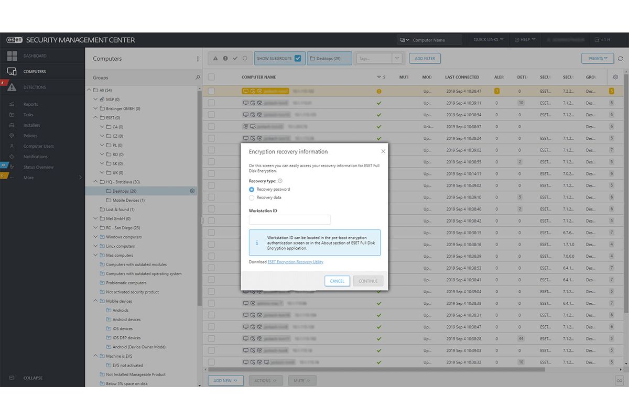The height and width of the screenshot is (419, 629).
Task: Check the checkbox of row connected 10:38:32
Action: pos(211,362)
